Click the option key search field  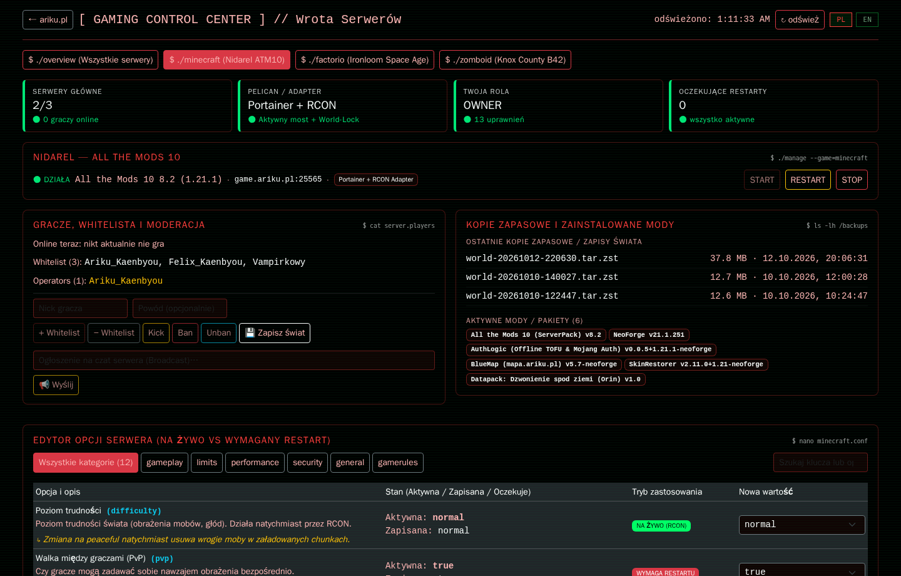pyautogui.click(x=820, y=463)
